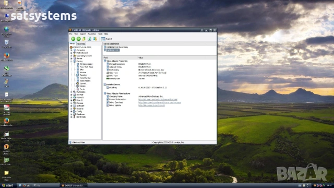The width and height of the screenshot is (334, 188).
Task: Click the Benchmark category icon
Action: click(x=74, y=117)
